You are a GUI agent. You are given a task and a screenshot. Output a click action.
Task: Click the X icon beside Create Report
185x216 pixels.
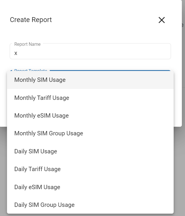162,20
